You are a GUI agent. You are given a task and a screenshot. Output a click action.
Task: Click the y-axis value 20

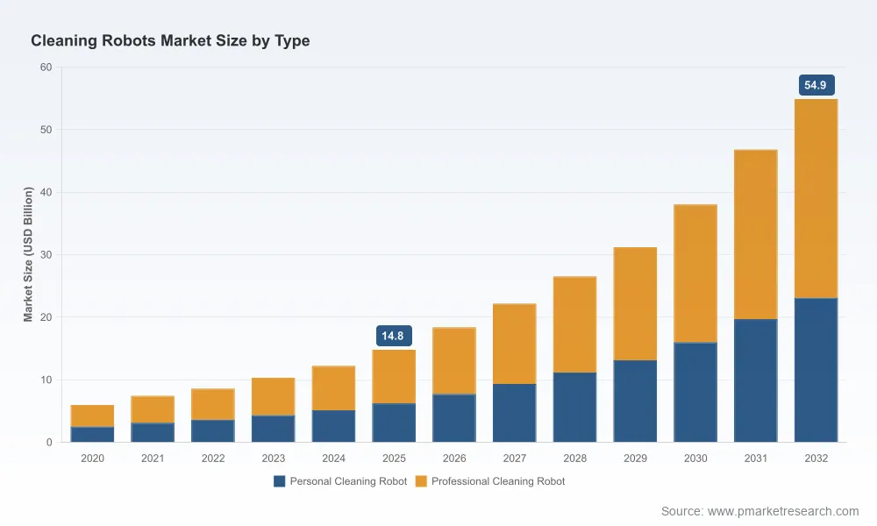pos(46,317)
